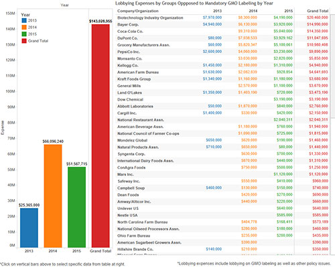Image resolution: width=335 pixels, height=267 pixels.
Task: Select the orange 2014 bar in chart
Action: (x=53, y=196)
